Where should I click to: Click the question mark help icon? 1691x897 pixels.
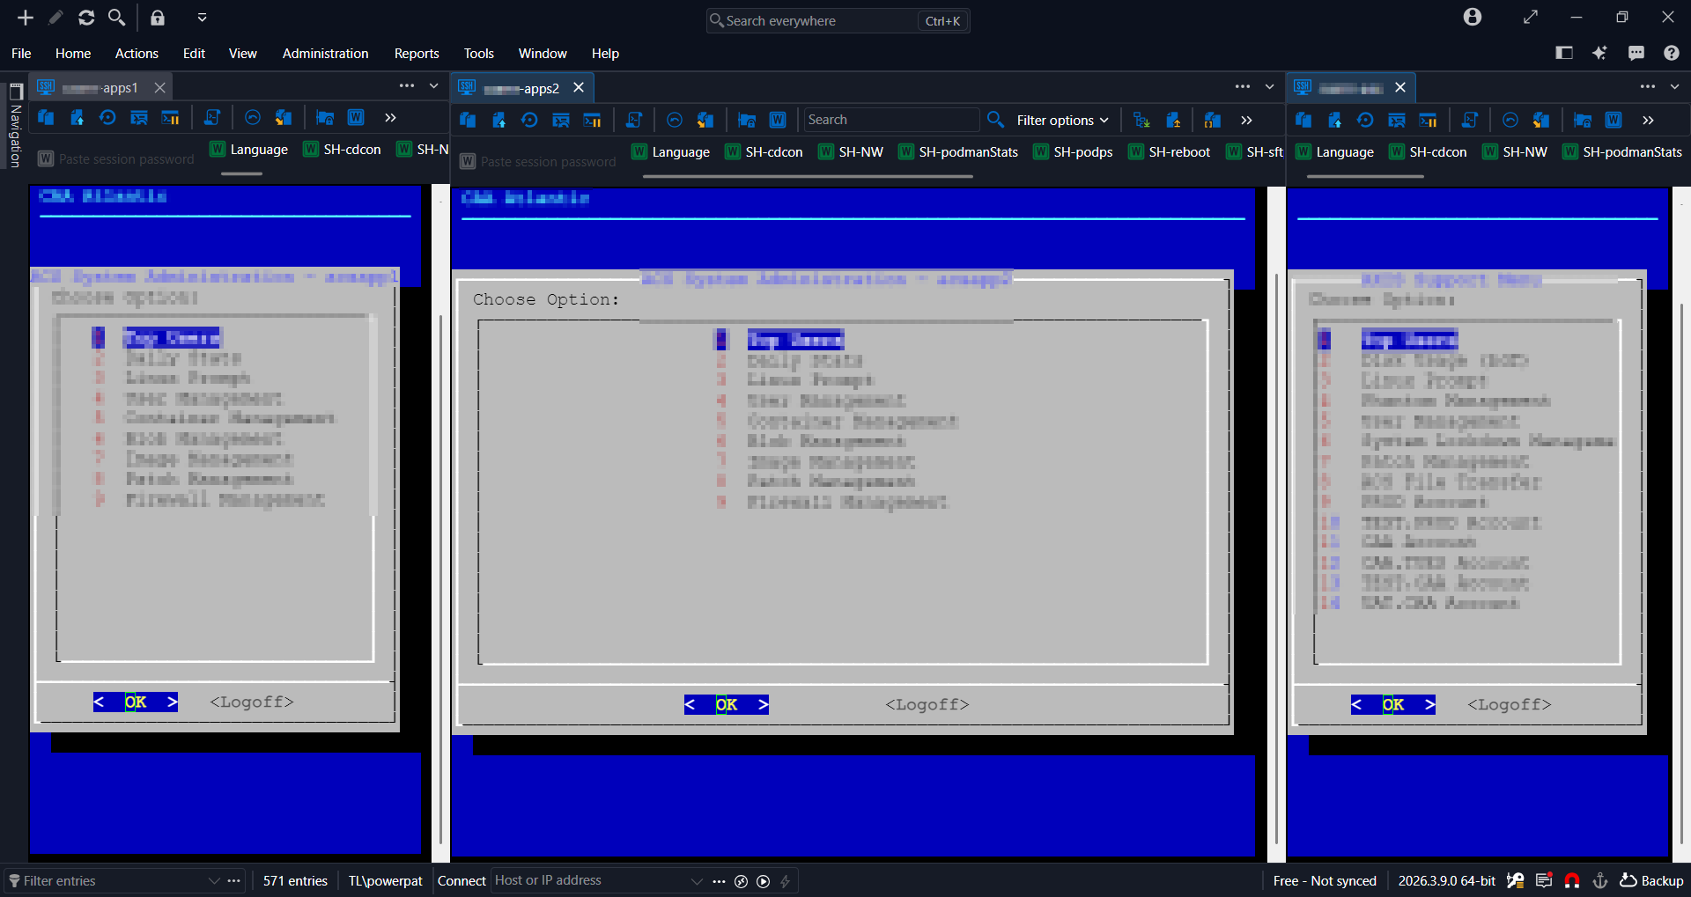click(1672, 53)
